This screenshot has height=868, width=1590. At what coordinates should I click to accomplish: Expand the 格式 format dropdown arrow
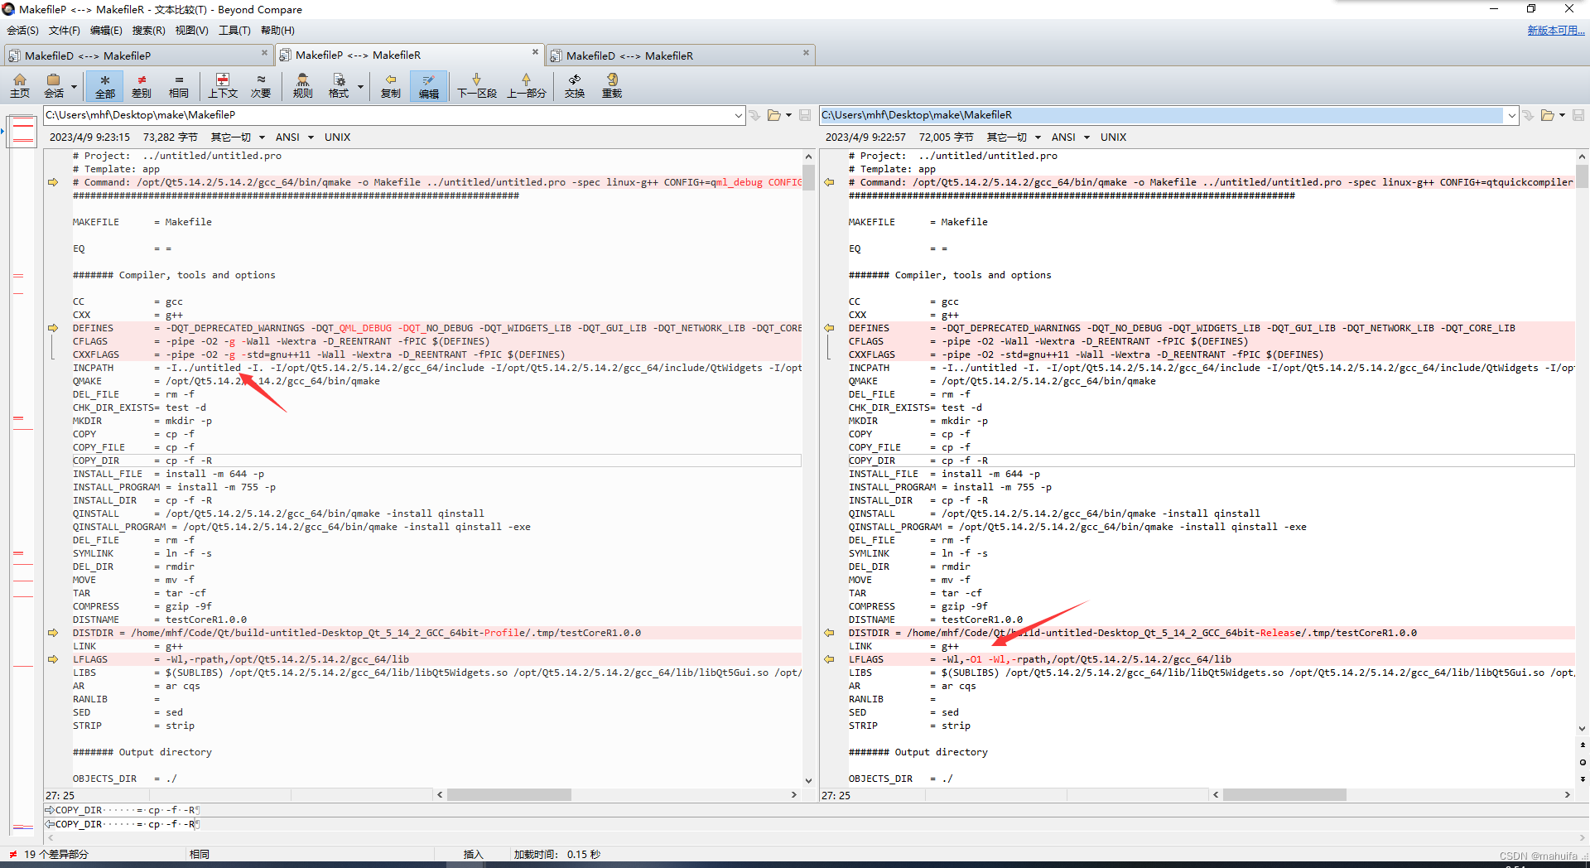click(x=360, y=86)
